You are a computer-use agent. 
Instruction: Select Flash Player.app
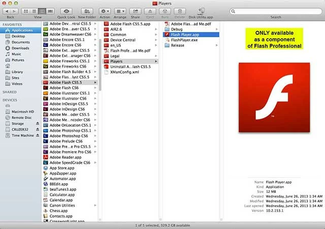[185, 35]
